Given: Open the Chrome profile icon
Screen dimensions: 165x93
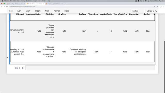Looking at the screenshot, I should (161, 7).
